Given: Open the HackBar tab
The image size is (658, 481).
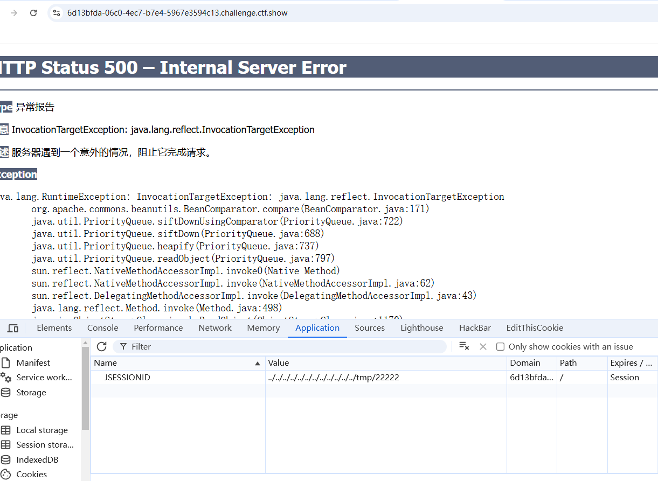Looking at the screenshot, I should pyautogui.click(x=474, y=328).
